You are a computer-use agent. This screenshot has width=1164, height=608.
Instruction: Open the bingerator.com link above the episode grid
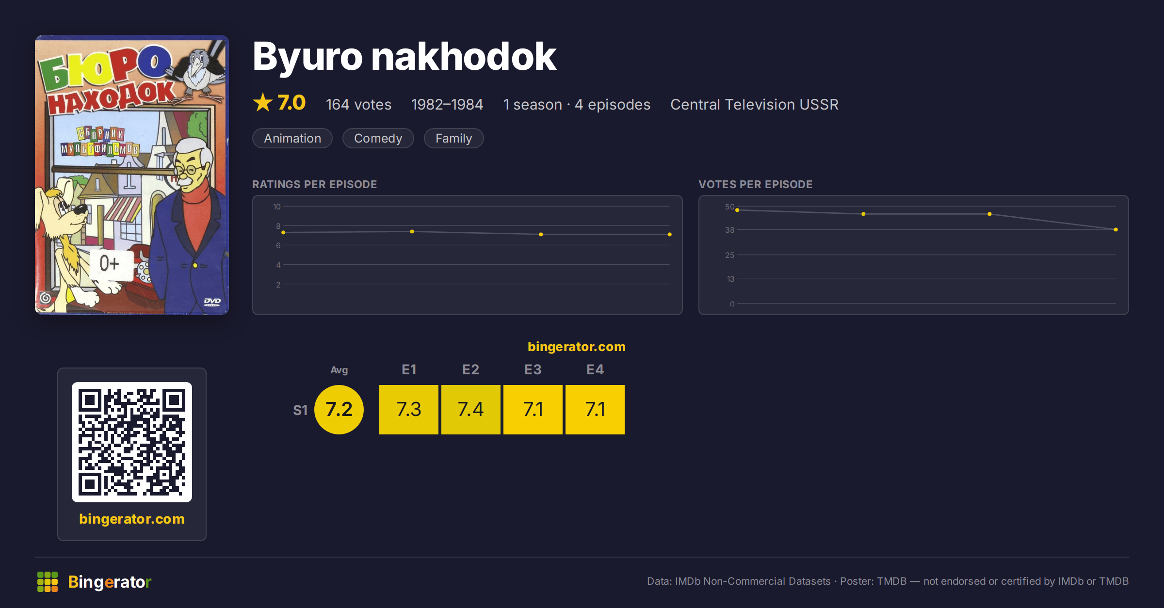coord(576,347)
